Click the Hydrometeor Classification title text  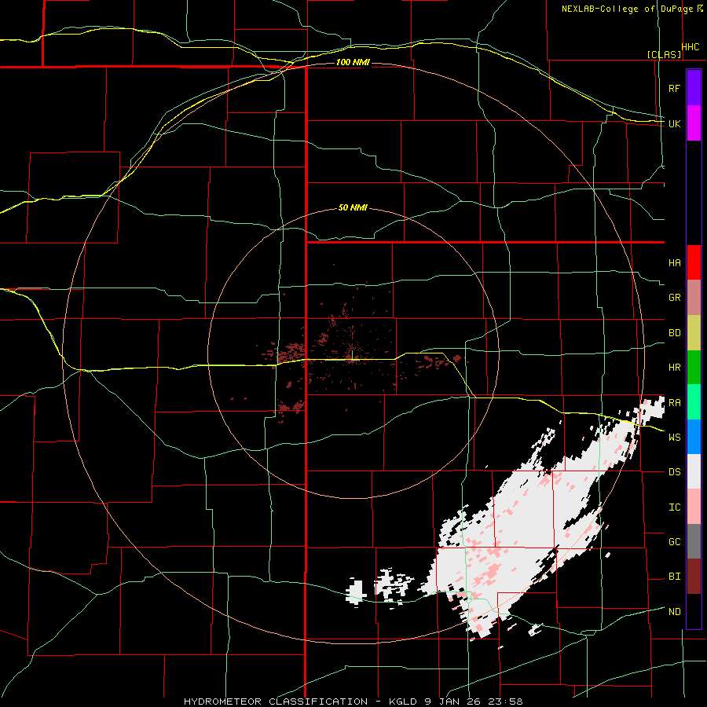(x=276, y=702)
